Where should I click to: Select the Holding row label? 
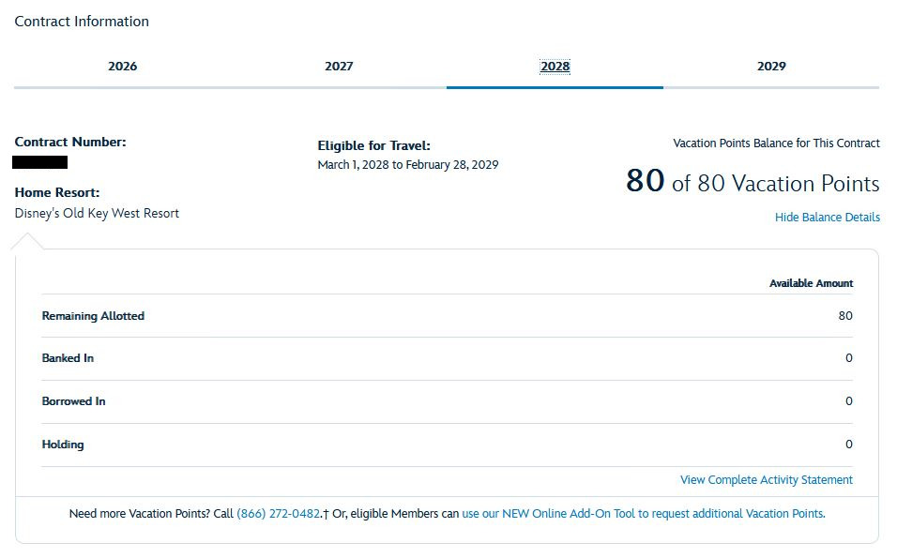coord(62,445)
